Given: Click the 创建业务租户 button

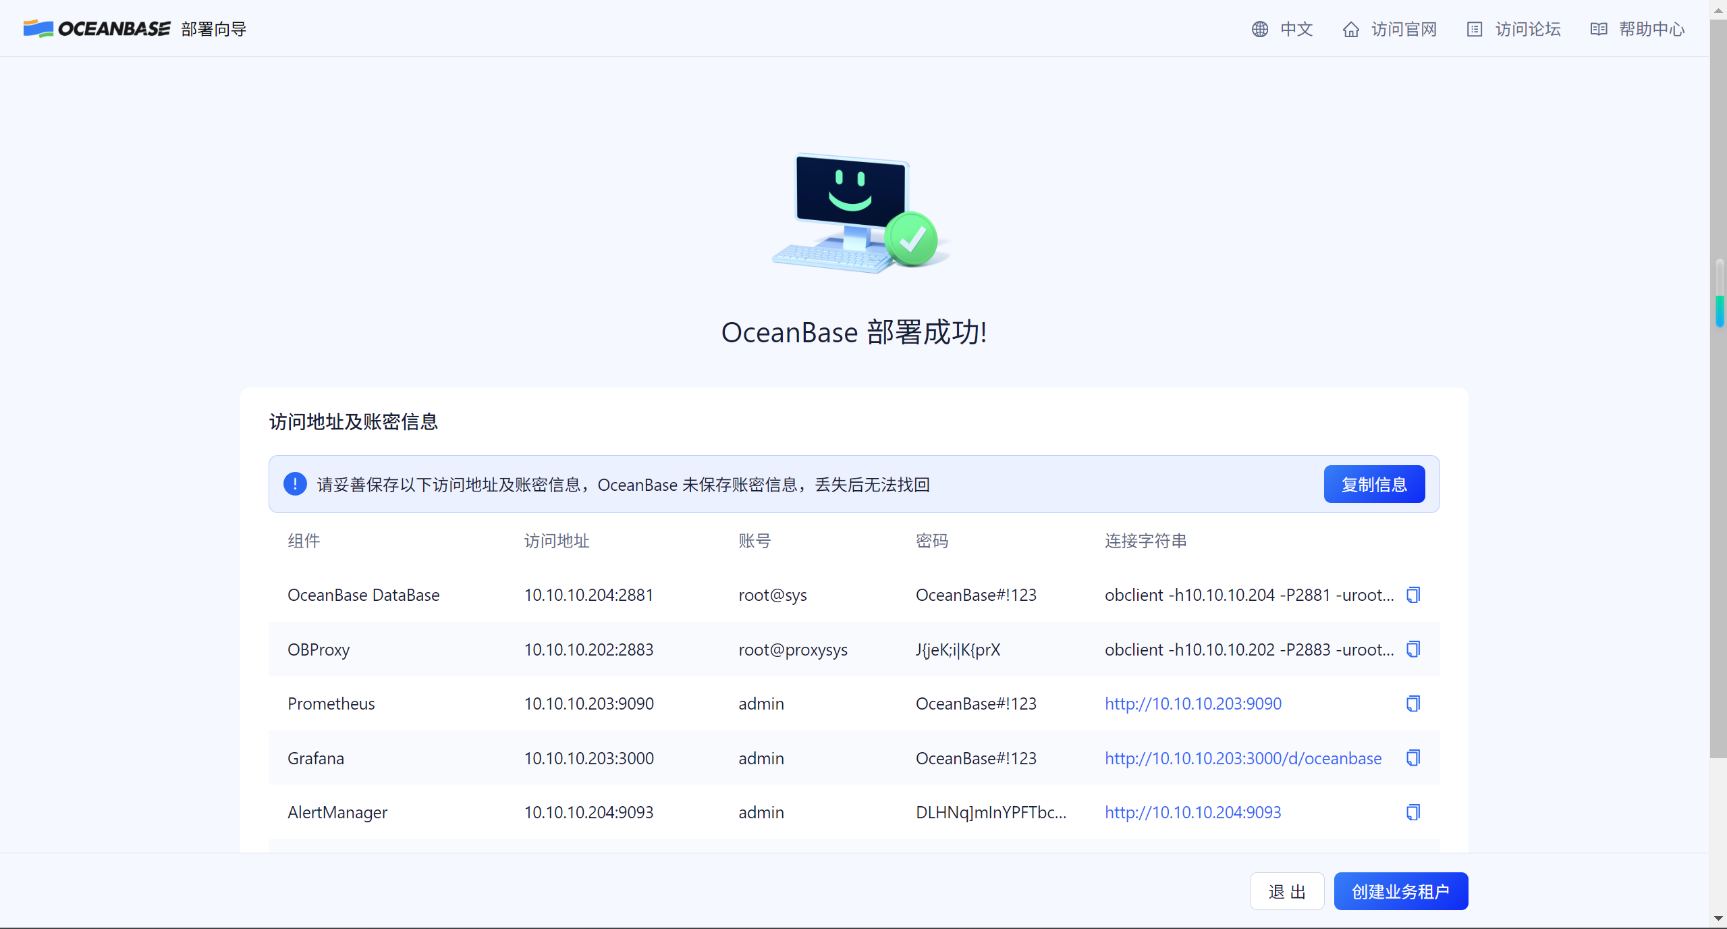Looking at the screenshot, I should tap(1400, 891).
